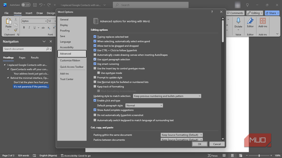Apply Subscript formatting
The height and width of the screenshot is (158, 282).
pyautogui.click(x=49, y=28)
